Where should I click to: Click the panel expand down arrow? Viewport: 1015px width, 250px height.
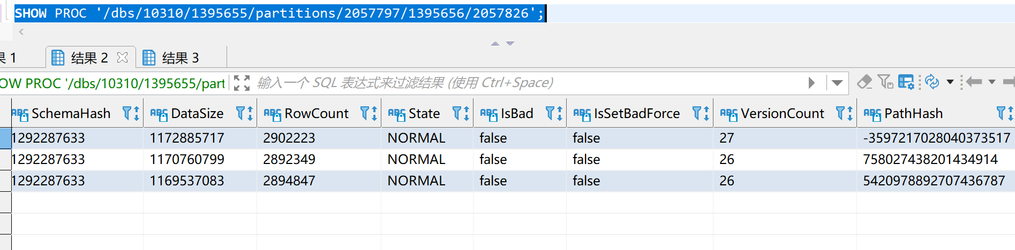[510, 43]
